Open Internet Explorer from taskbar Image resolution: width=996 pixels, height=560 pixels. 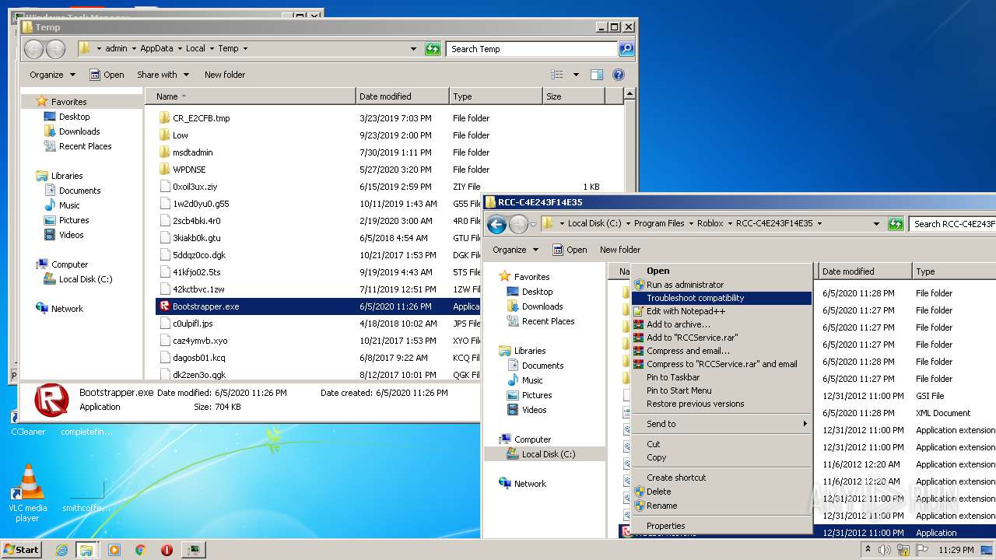[62, 550]
